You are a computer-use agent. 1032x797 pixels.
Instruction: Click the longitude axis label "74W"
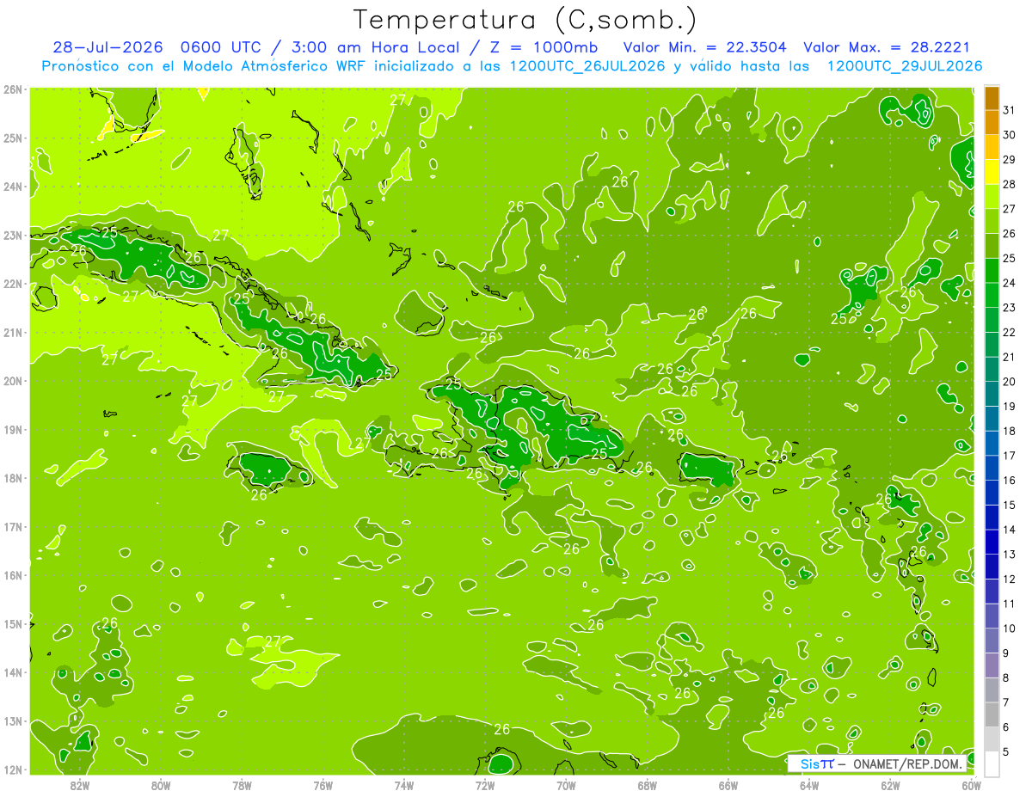403,785
